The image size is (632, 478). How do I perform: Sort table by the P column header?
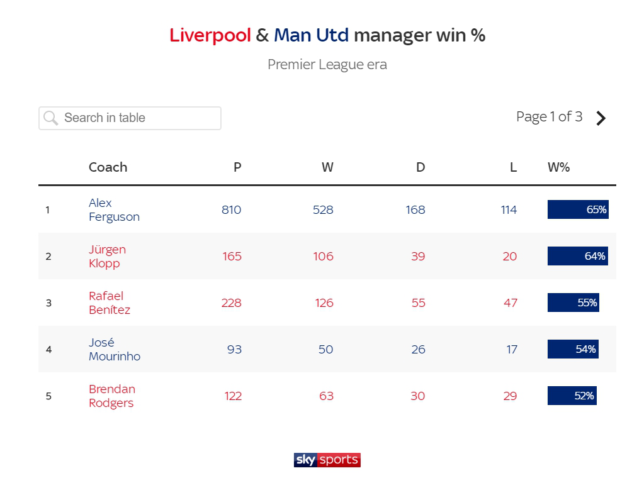pyautogui.click(x=237, y=167)
